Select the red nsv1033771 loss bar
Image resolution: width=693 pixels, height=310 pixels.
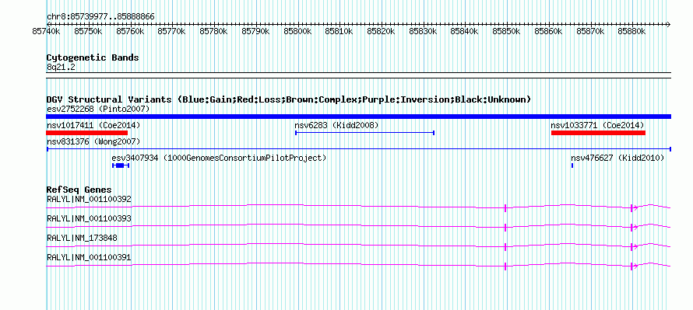[x=599, y=133]
